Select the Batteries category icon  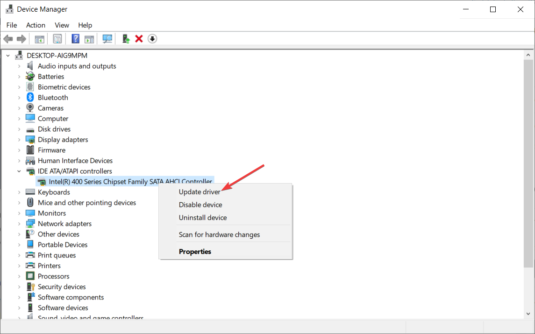pos(30,77)
